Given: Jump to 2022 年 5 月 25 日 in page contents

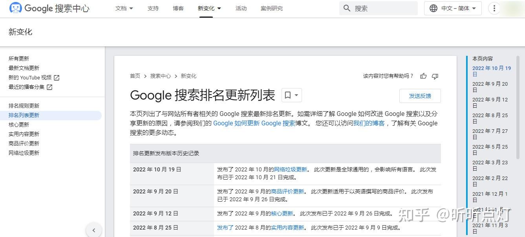Looking at the screenshot, I should (x=490, y=150).
